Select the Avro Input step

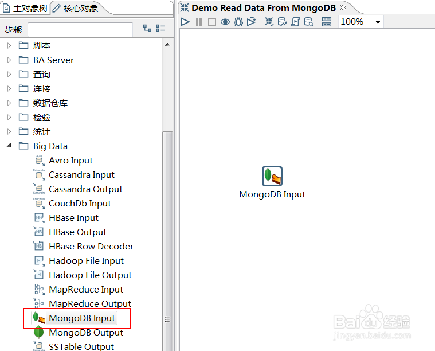click(70, 161)
